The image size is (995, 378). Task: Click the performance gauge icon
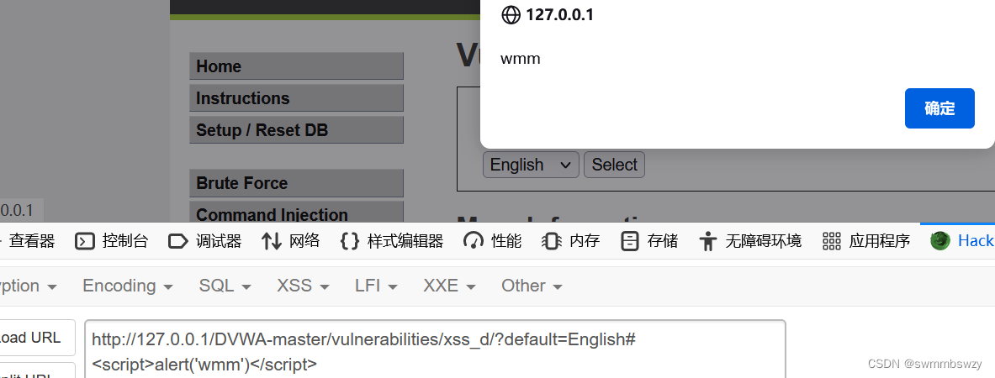tap(474, 241)
